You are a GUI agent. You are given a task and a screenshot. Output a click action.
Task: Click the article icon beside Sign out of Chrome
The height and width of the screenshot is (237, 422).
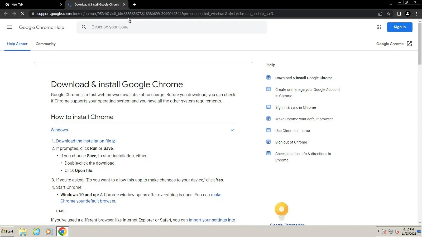pyautogui.click(x=268, y=142)
